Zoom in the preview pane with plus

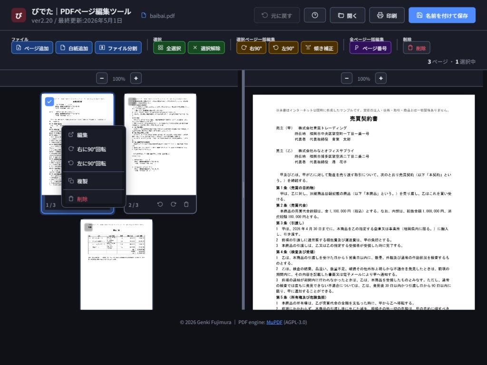coord(381,78)
